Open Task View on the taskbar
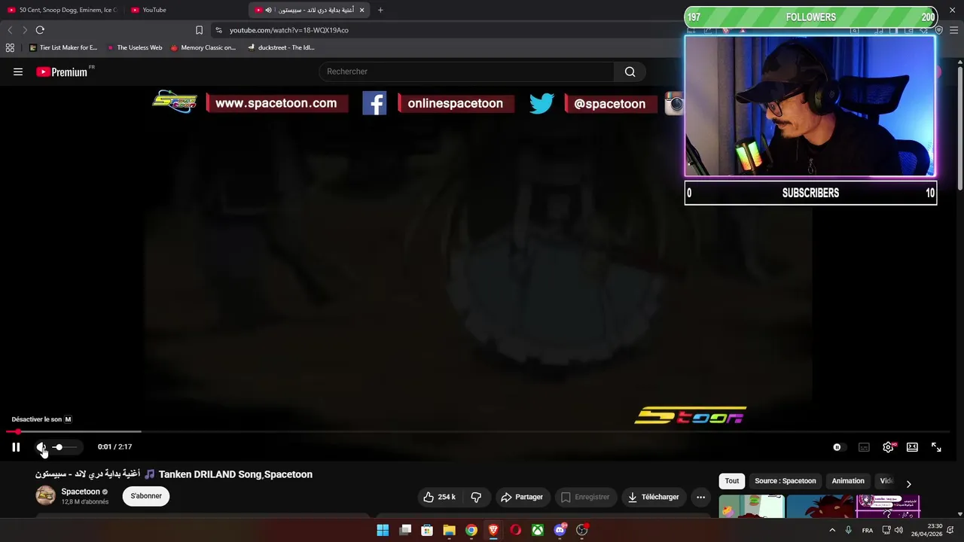Image resolution: width=964 pixels, height=542 pixels. (x=405, y=530)
